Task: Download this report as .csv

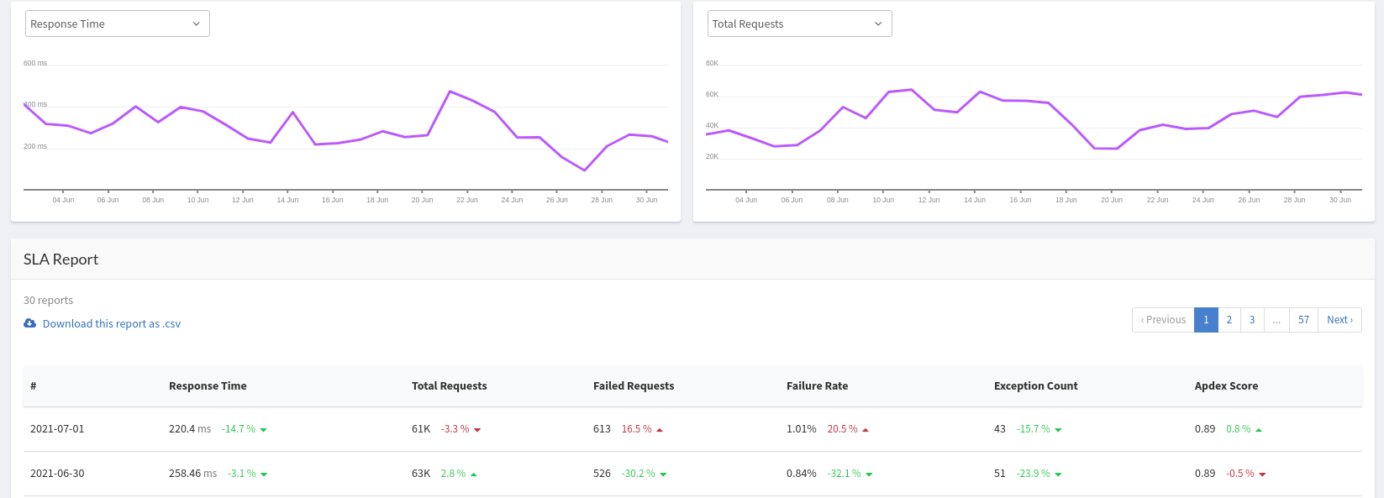Action: (x=112, y=323)
